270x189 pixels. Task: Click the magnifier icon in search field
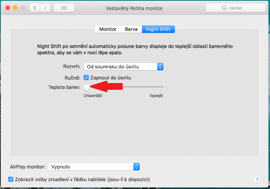coord(224,8)
